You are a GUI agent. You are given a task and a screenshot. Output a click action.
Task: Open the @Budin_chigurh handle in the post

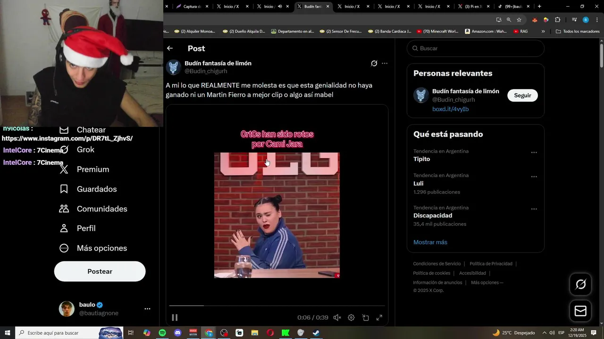[x=206, y=71]
